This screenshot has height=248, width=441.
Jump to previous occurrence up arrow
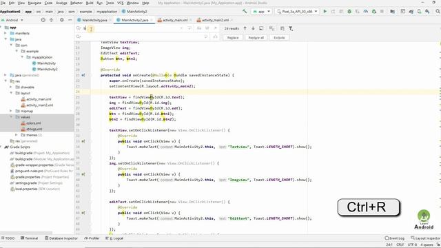click(245, 28)
